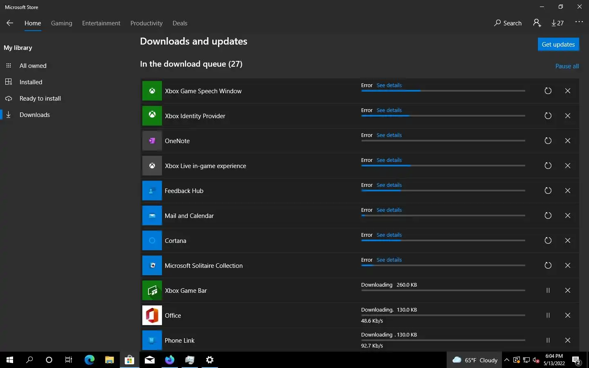Open Search in the Store
The height and width of the screenshot is (368, 589).
tap(508, 23)
